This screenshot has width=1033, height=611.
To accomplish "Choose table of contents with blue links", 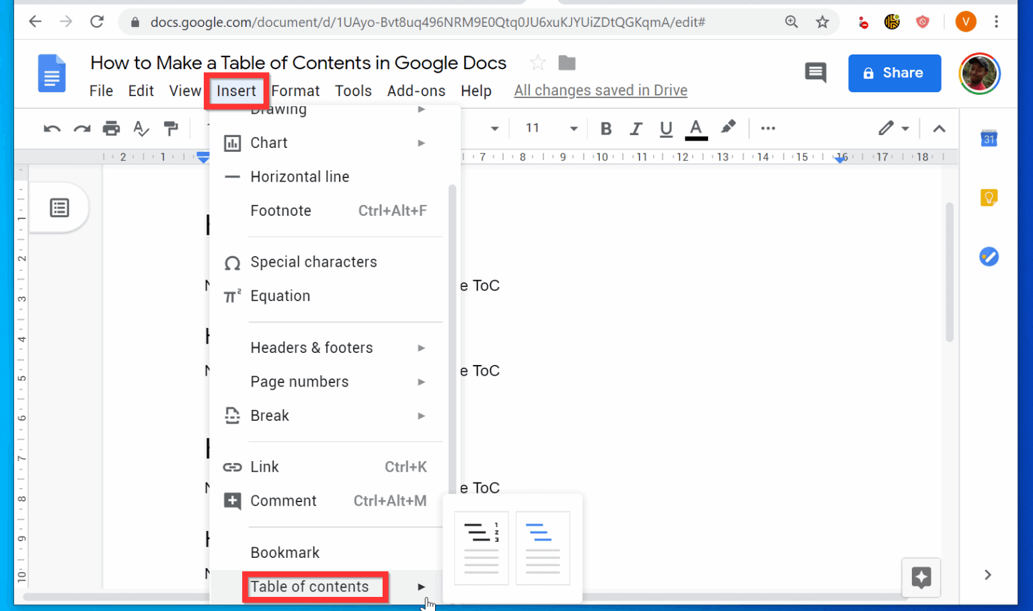I will pos(543,548).
